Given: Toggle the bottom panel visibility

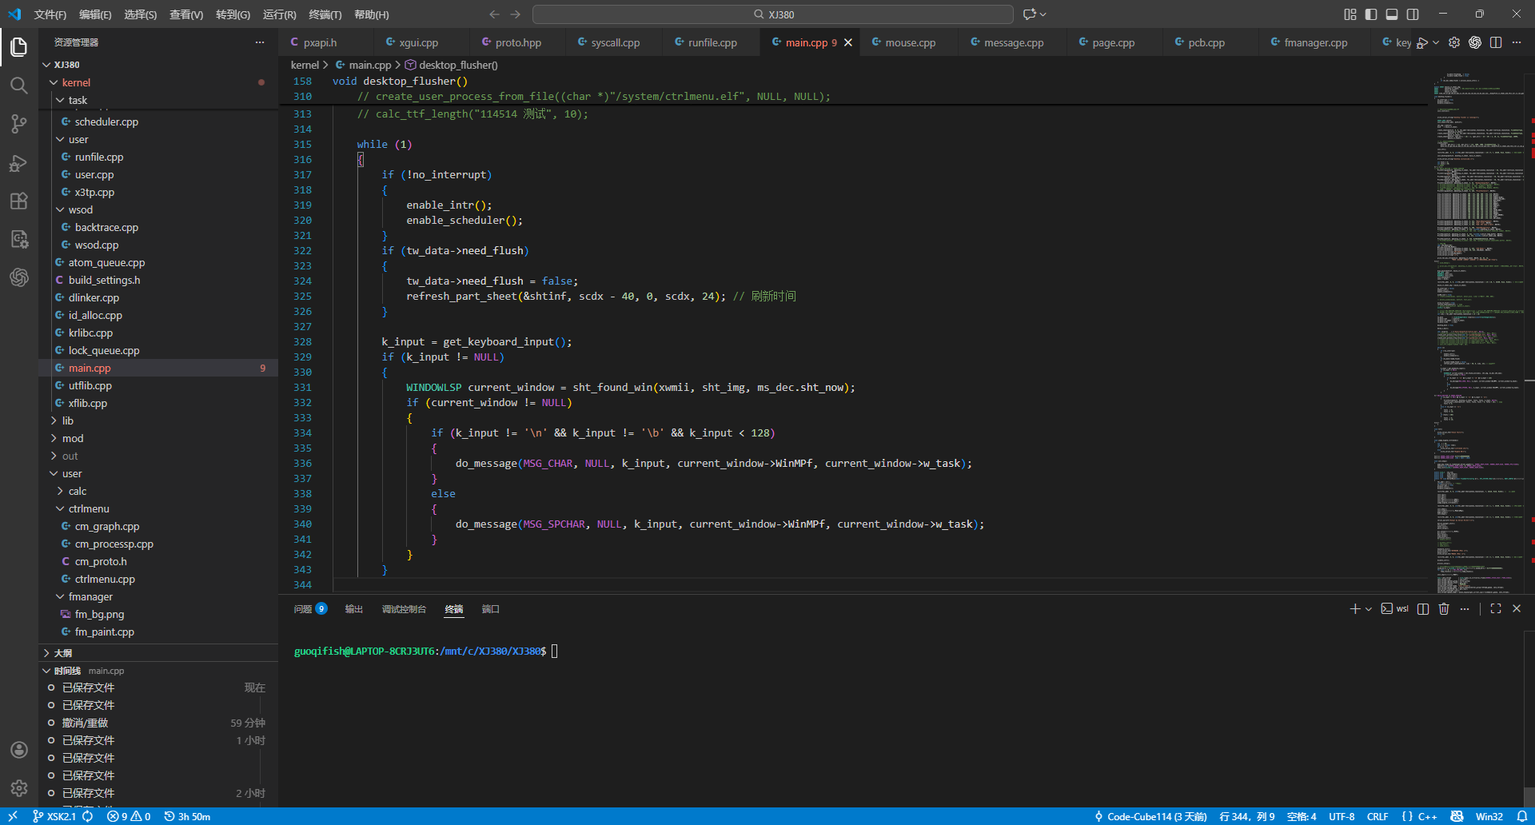Looking at the screenshot, I should click(x=1392, y=14).
